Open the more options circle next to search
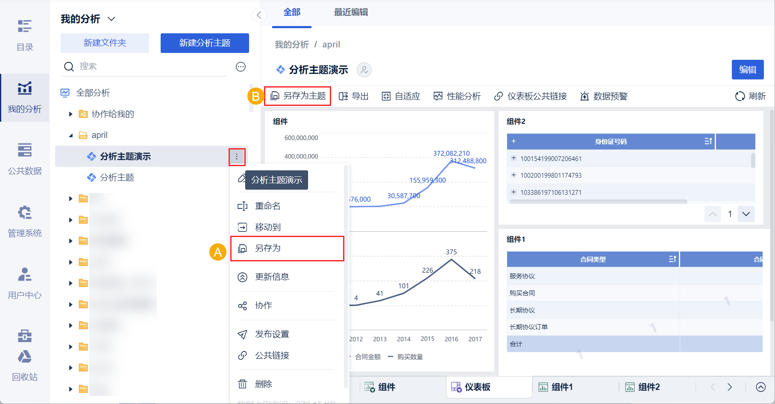 point(241,67)
